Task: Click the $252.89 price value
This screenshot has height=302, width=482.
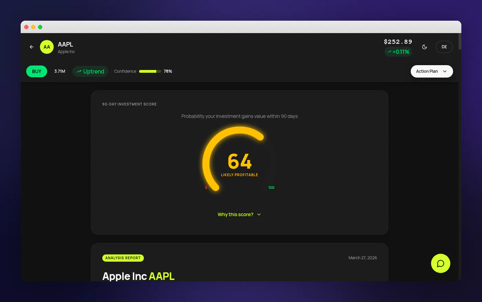Action: (398, 42)
